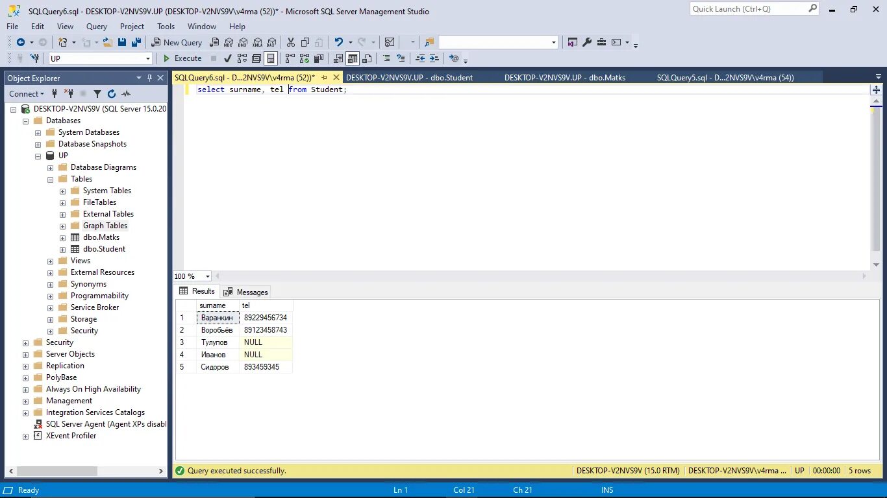Expand the System Databases node
This screenshot has height=498, width=887.
click(x=38, y=132)
